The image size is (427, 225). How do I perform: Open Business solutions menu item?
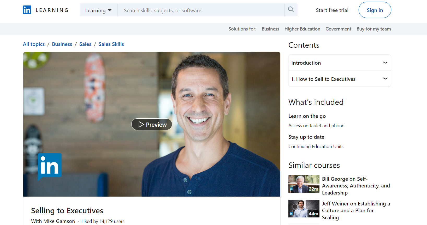270,29
